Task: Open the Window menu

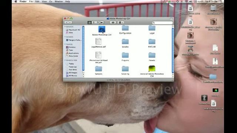Action: [59, 1]
